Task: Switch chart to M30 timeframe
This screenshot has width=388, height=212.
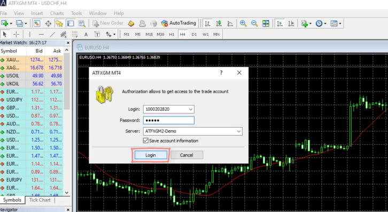Action: coord(160,34)
